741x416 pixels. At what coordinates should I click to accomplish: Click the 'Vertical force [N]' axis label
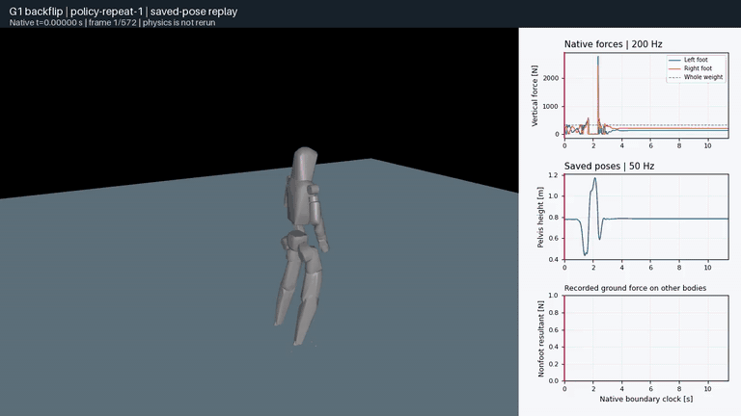(x=535, y=95)
